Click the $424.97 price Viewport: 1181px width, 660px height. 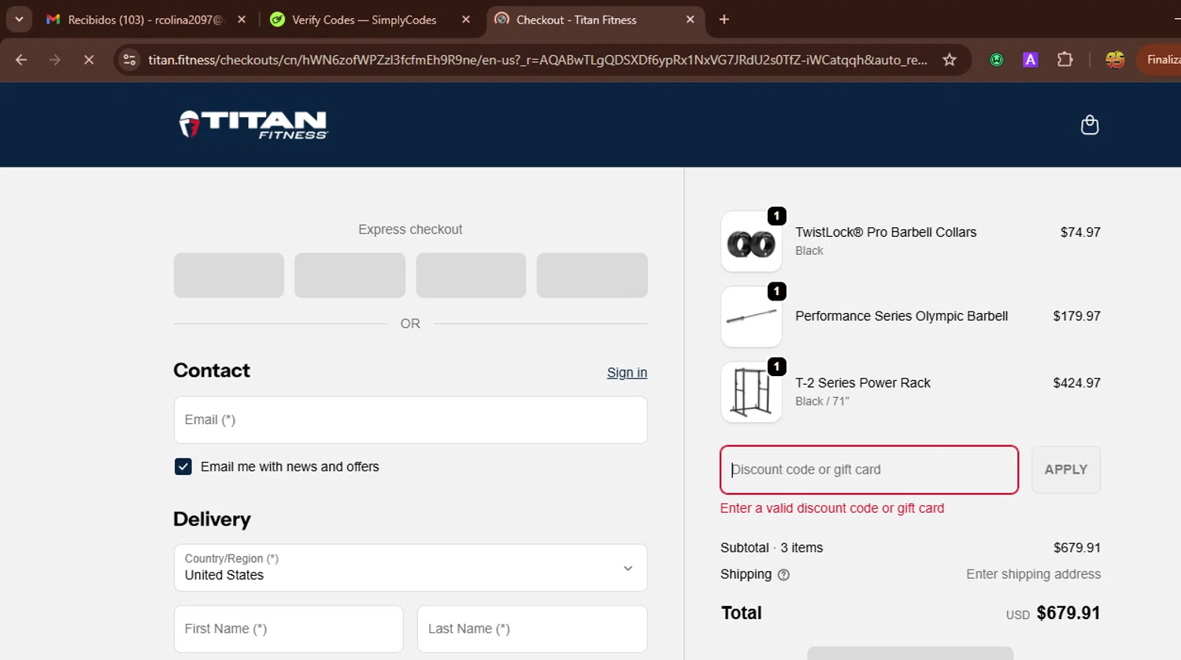(1076, 383)
